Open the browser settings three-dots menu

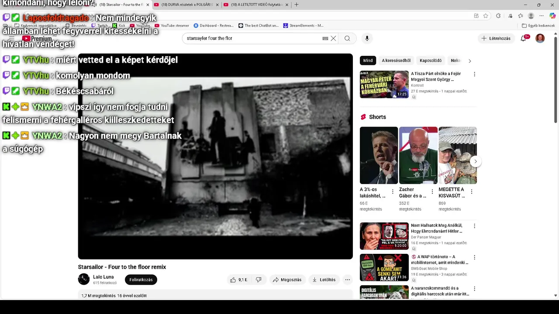542,16
